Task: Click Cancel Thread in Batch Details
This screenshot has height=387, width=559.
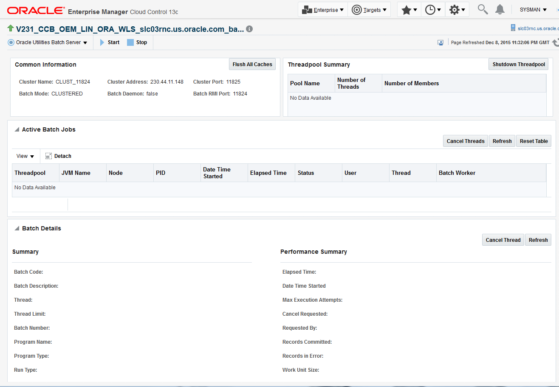Action: [503, 240]
